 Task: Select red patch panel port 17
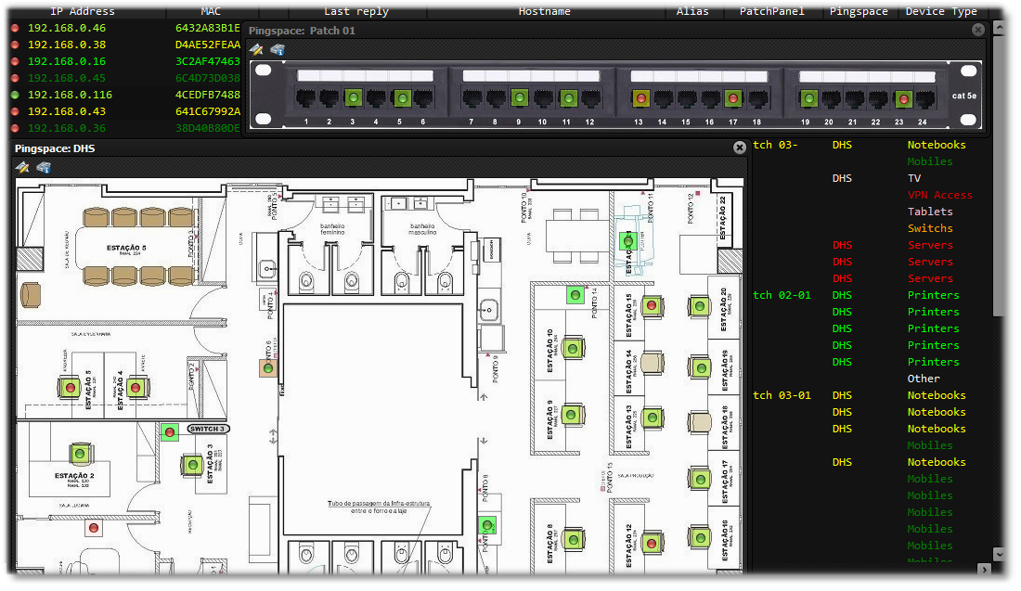click(x=733, y=99)
